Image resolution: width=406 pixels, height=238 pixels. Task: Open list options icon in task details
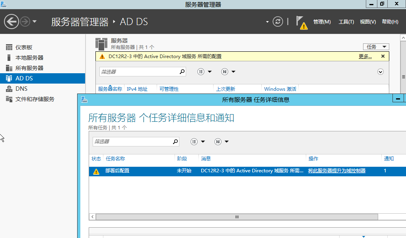[194, 142]
